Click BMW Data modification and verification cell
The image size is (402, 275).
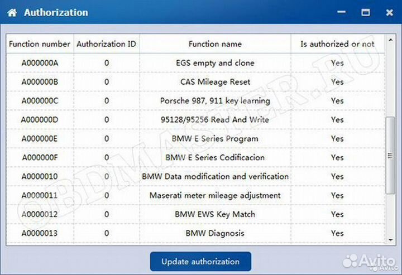click(215, 176)
